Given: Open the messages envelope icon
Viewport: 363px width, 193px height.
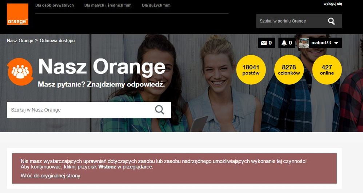Looking at the screenshot, I should tap(264, 43).
